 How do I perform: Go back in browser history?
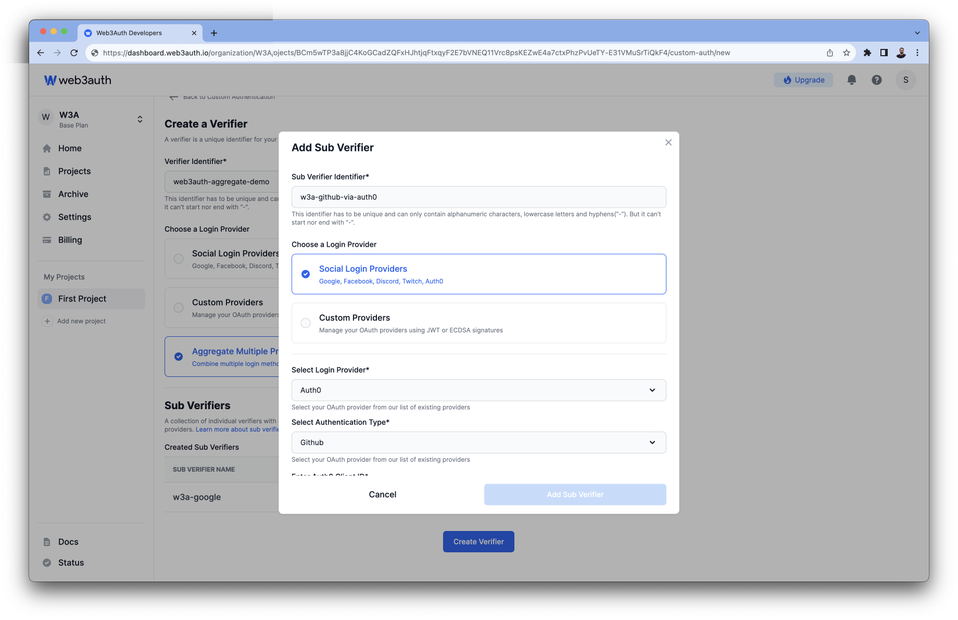(x=41, y=53)
